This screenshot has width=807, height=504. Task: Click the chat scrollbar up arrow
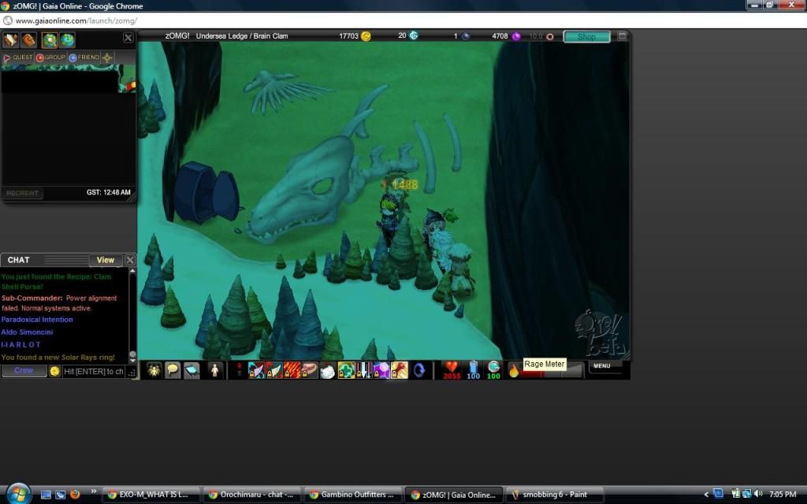coord(132,271)
